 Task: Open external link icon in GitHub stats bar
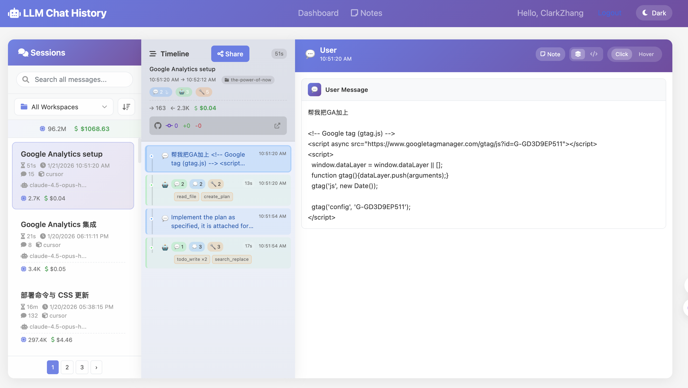pyautogui.click(x=277, y=126)
